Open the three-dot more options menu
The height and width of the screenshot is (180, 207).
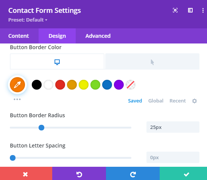(203, 11)
